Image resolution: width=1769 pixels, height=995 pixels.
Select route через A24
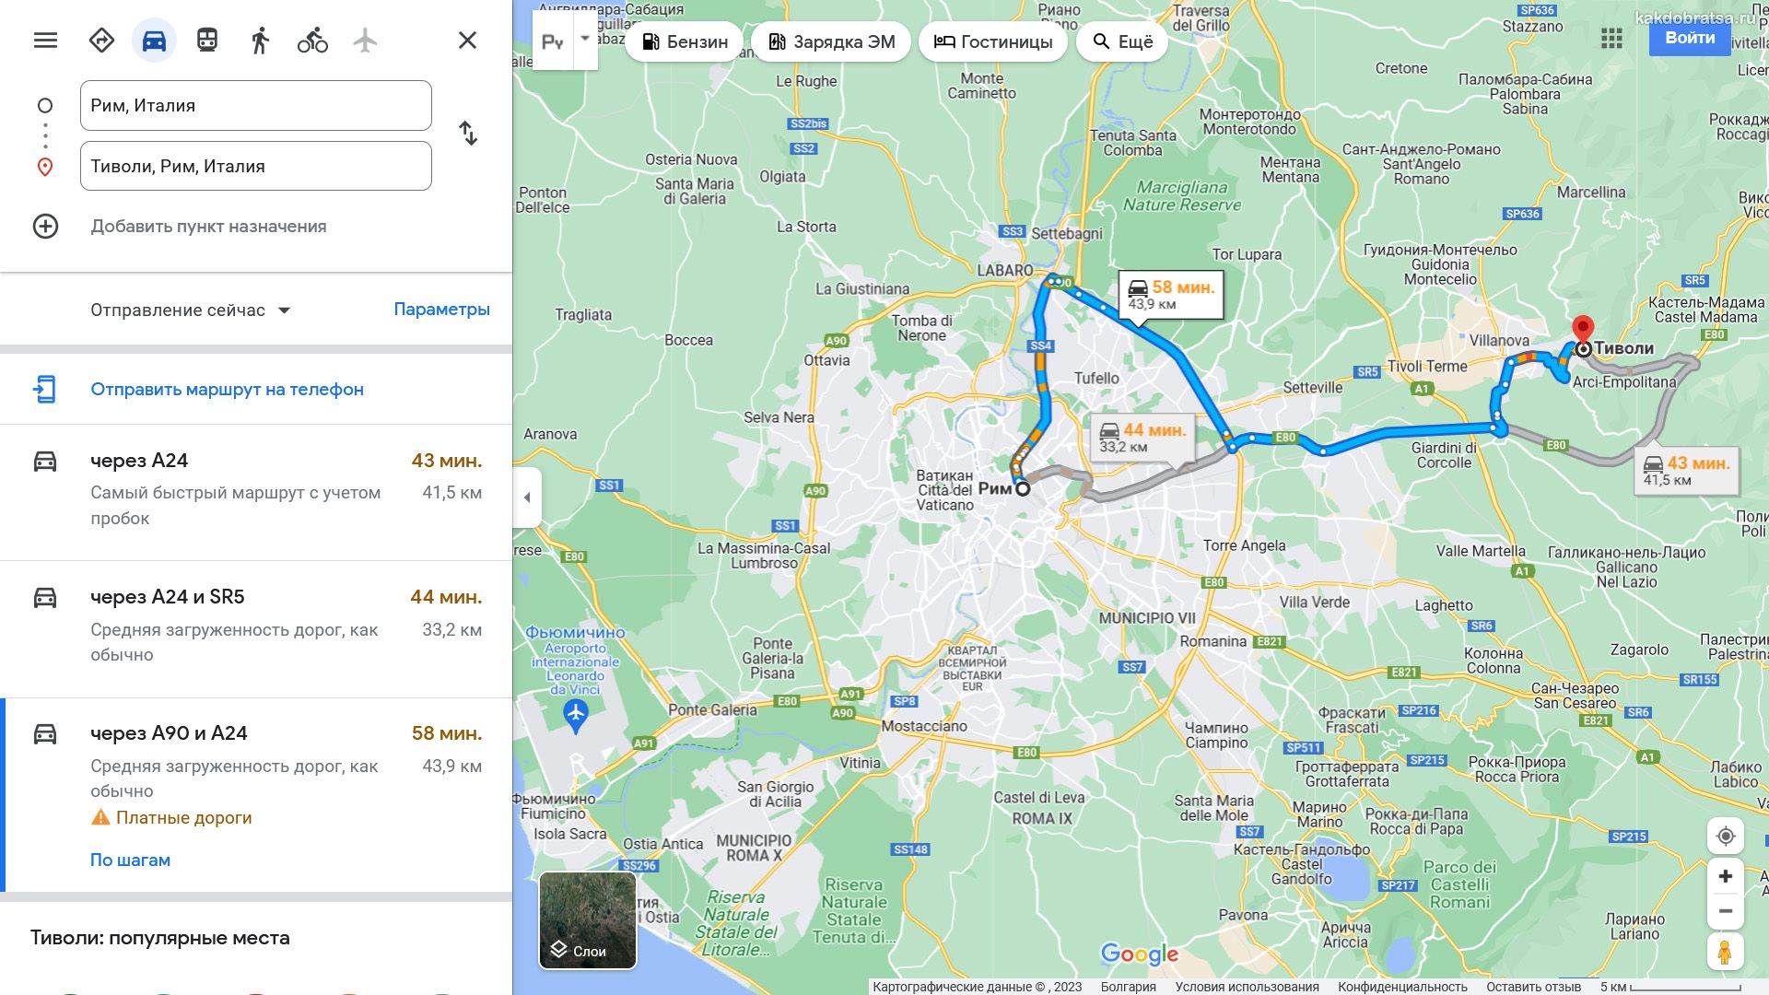(x=256, y=491)
